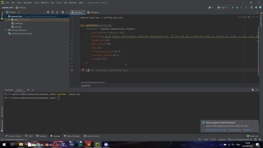The width and height of the screenshot is (263, 148).
Task: Click 4 spaces indent setting
Action: point(221,139)
